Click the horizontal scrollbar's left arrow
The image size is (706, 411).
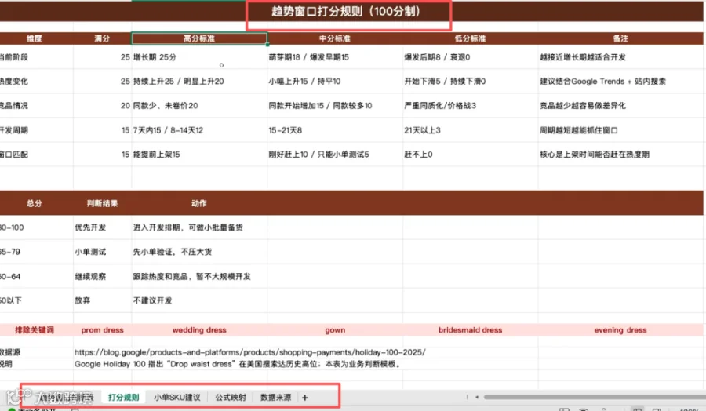click(x=477, y=397)
